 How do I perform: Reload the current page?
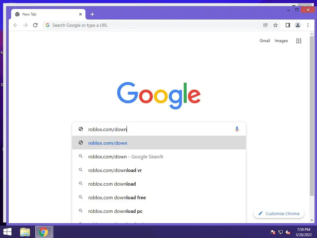tap(35, 25)
